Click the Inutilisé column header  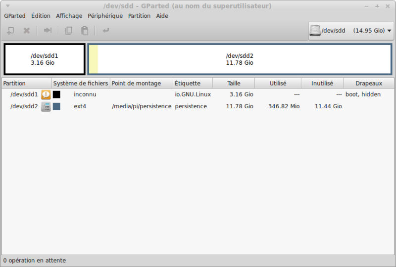(322, 83)
